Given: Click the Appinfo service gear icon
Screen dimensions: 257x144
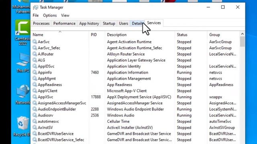Looking at the screenshot, I should (35, 72).
